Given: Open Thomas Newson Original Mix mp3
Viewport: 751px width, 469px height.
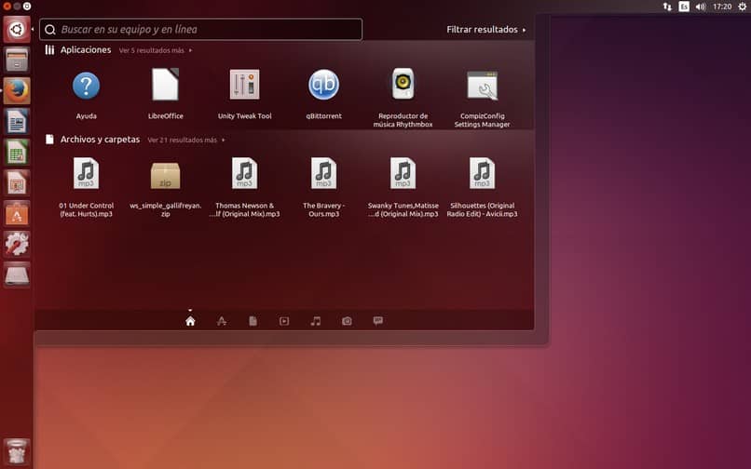Looking at the screenshot, I should pyautogui.click(x=244, y=174).
